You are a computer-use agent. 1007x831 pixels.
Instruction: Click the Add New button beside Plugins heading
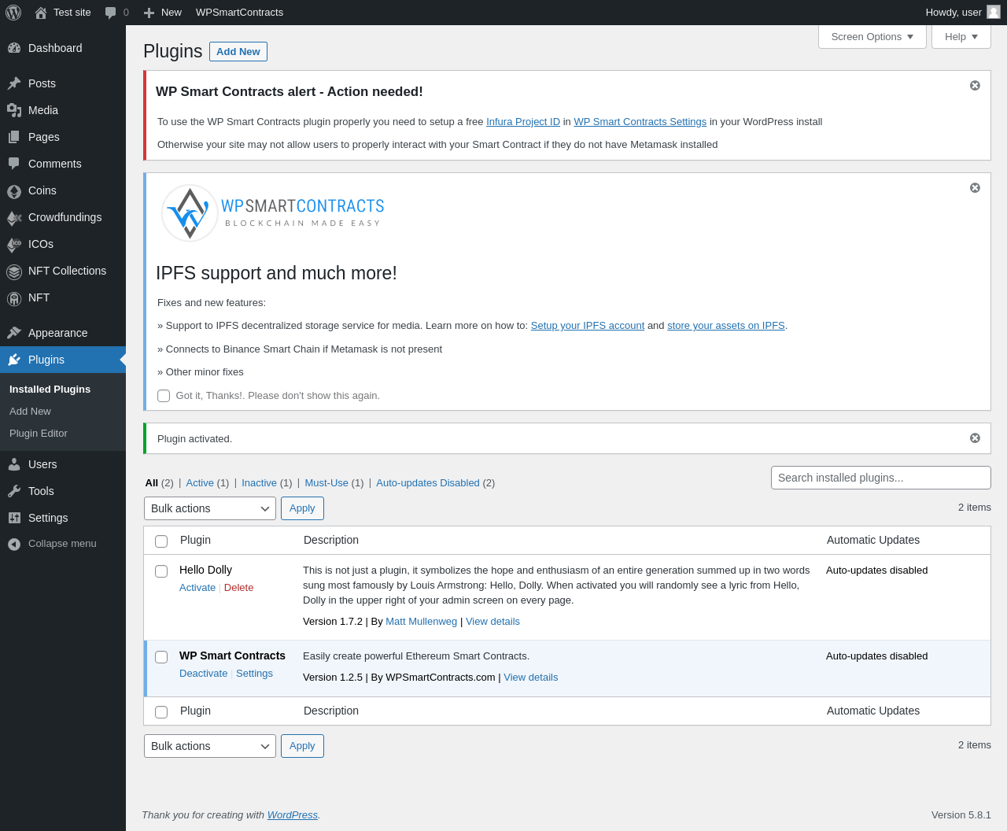tap(238, 51)
